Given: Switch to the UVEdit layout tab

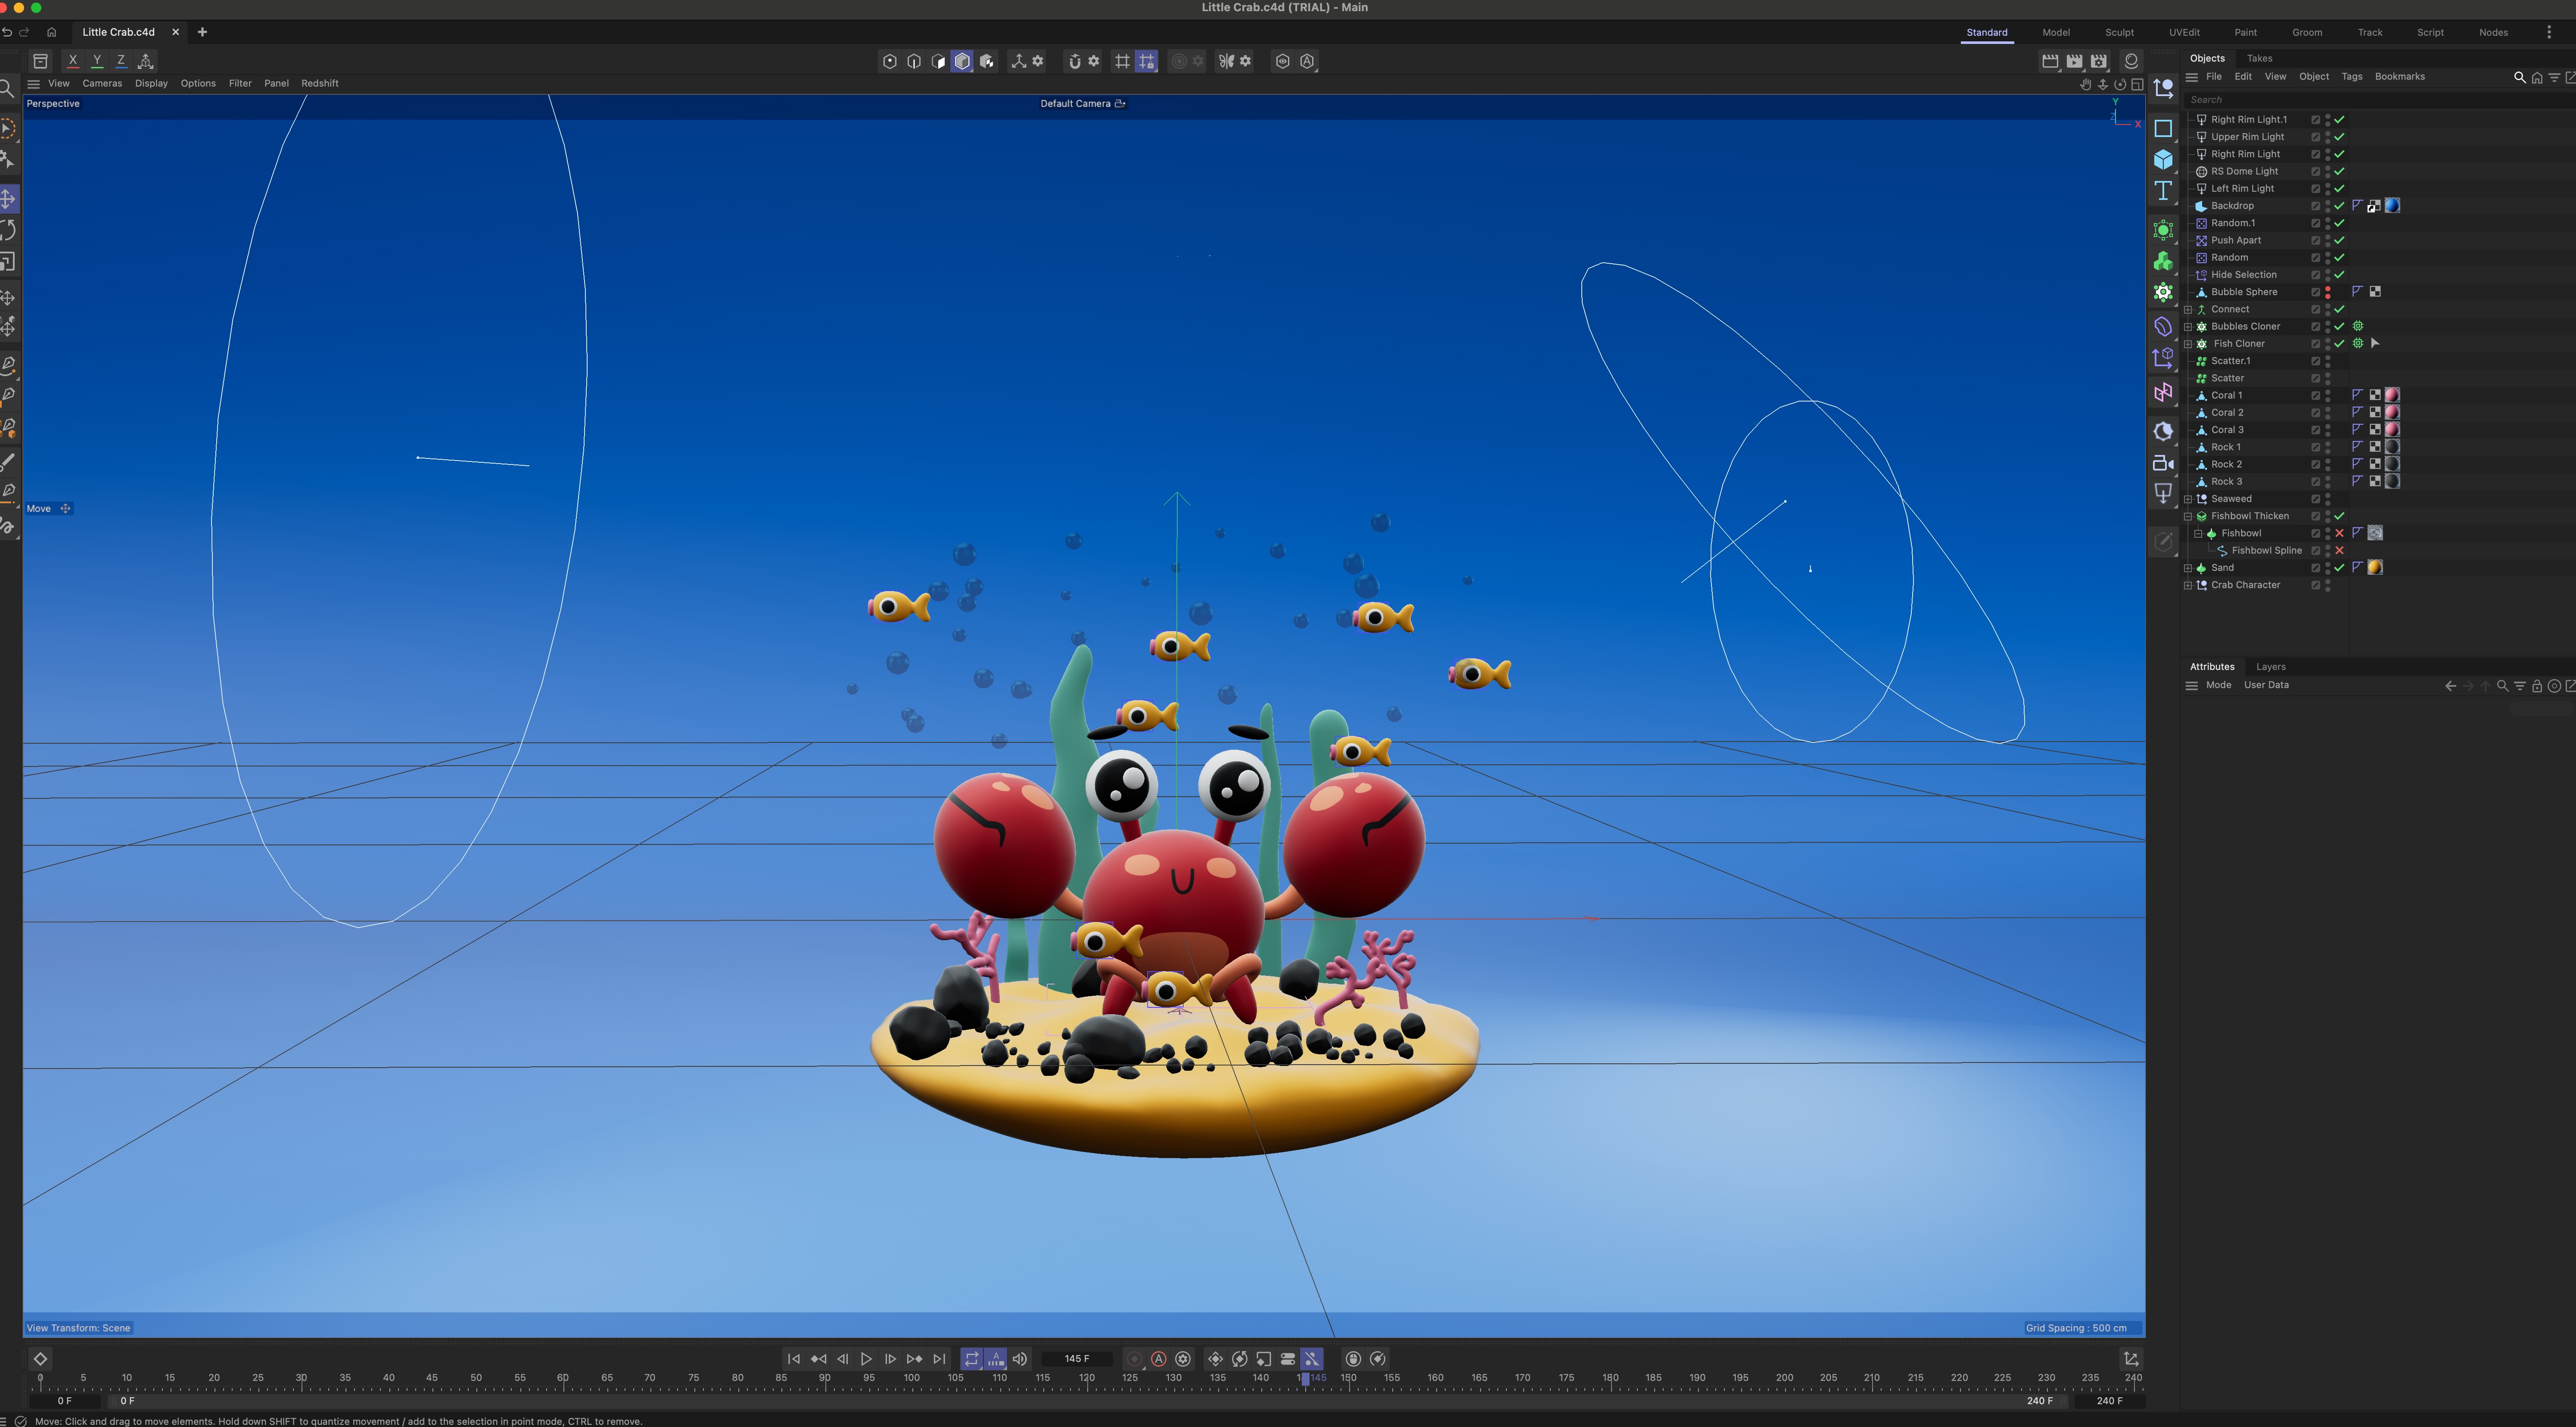Looking at the screenshot, I should [2184, 32].
